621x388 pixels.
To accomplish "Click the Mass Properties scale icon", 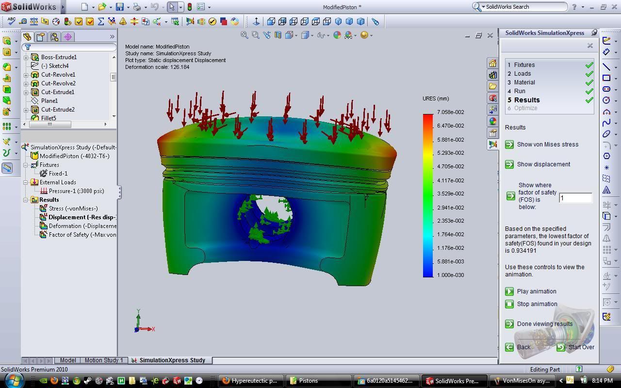I will 34,21.
